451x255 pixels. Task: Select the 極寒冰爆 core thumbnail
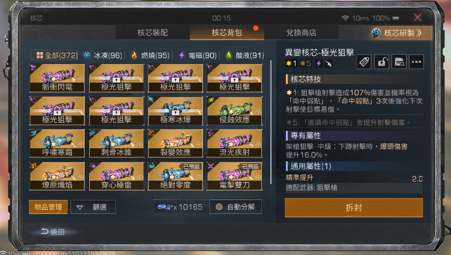(x=175, y=111)
